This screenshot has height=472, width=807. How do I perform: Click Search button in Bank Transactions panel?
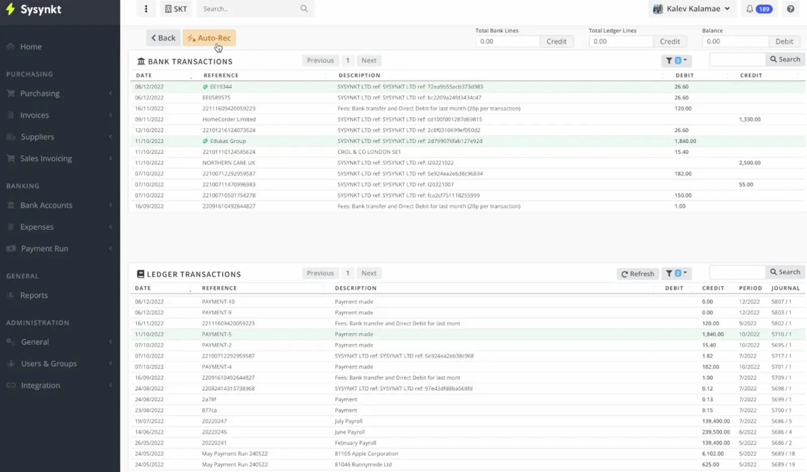[785, 60]
